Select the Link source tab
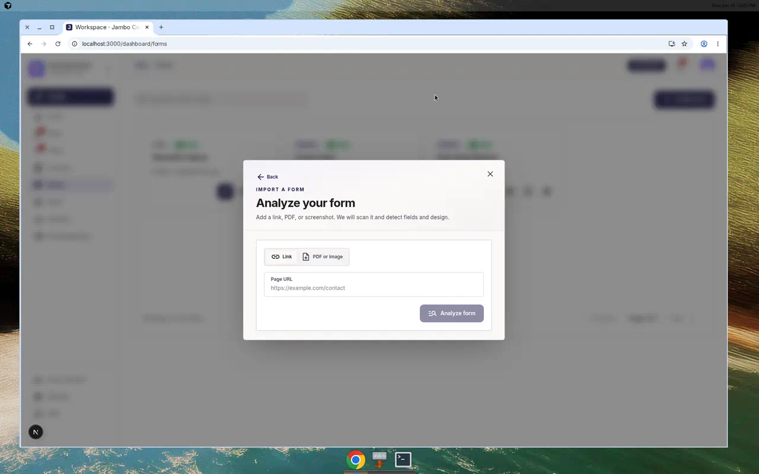759x474 pixels. (282, 257)
